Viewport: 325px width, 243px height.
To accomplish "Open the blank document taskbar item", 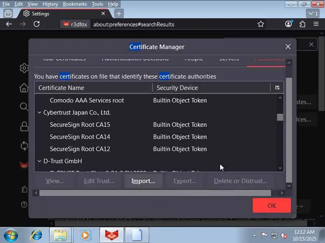I will (x=137, y=235).
